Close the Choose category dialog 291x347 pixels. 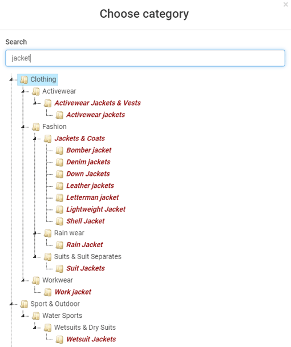(285, 5)
